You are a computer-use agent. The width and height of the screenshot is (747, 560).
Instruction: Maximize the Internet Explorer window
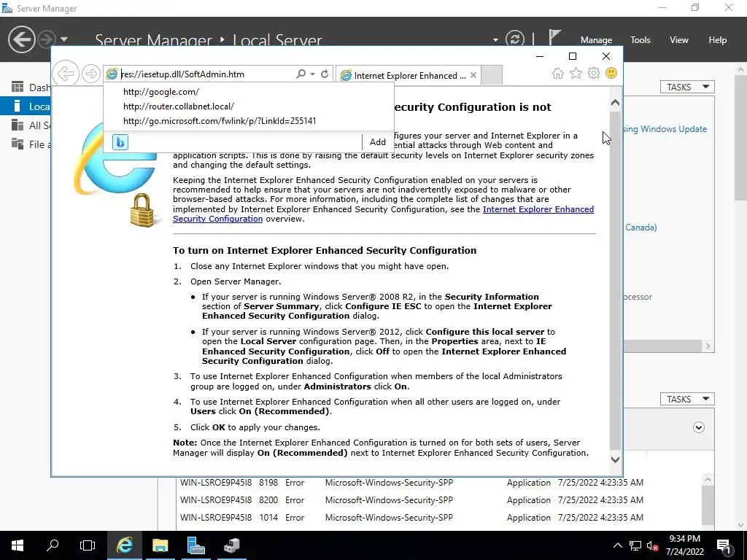pos(573,56)
